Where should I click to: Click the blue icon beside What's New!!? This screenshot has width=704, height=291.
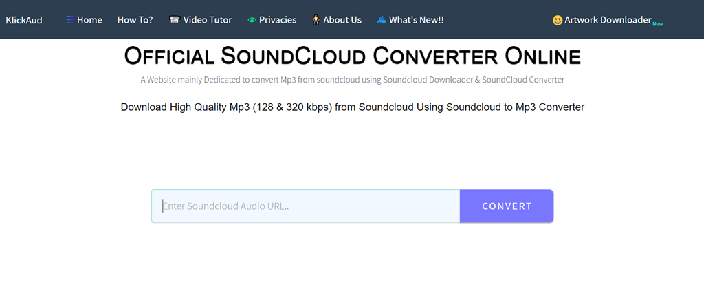pyautogui.click(x=382, y=20)
